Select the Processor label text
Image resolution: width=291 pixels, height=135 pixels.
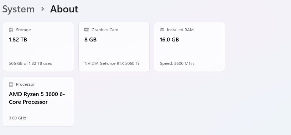pyautogui.click(x=25, y=84)
